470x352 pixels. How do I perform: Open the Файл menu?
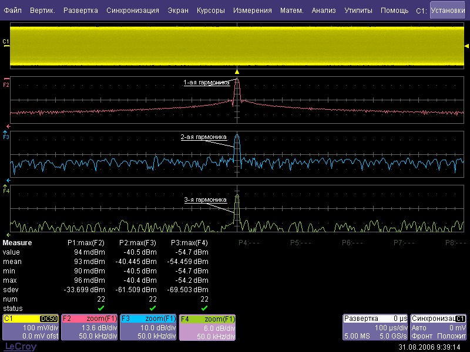pos(13,11)
